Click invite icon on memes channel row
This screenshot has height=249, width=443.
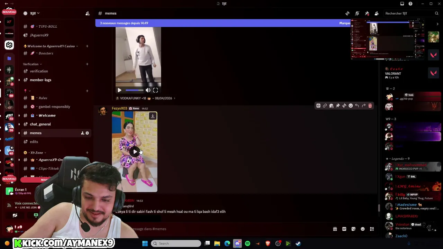click(82, 133)
